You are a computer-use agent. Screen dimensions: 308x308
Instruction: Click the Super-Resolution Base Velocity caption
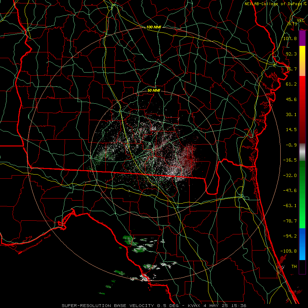pos(154,306)
